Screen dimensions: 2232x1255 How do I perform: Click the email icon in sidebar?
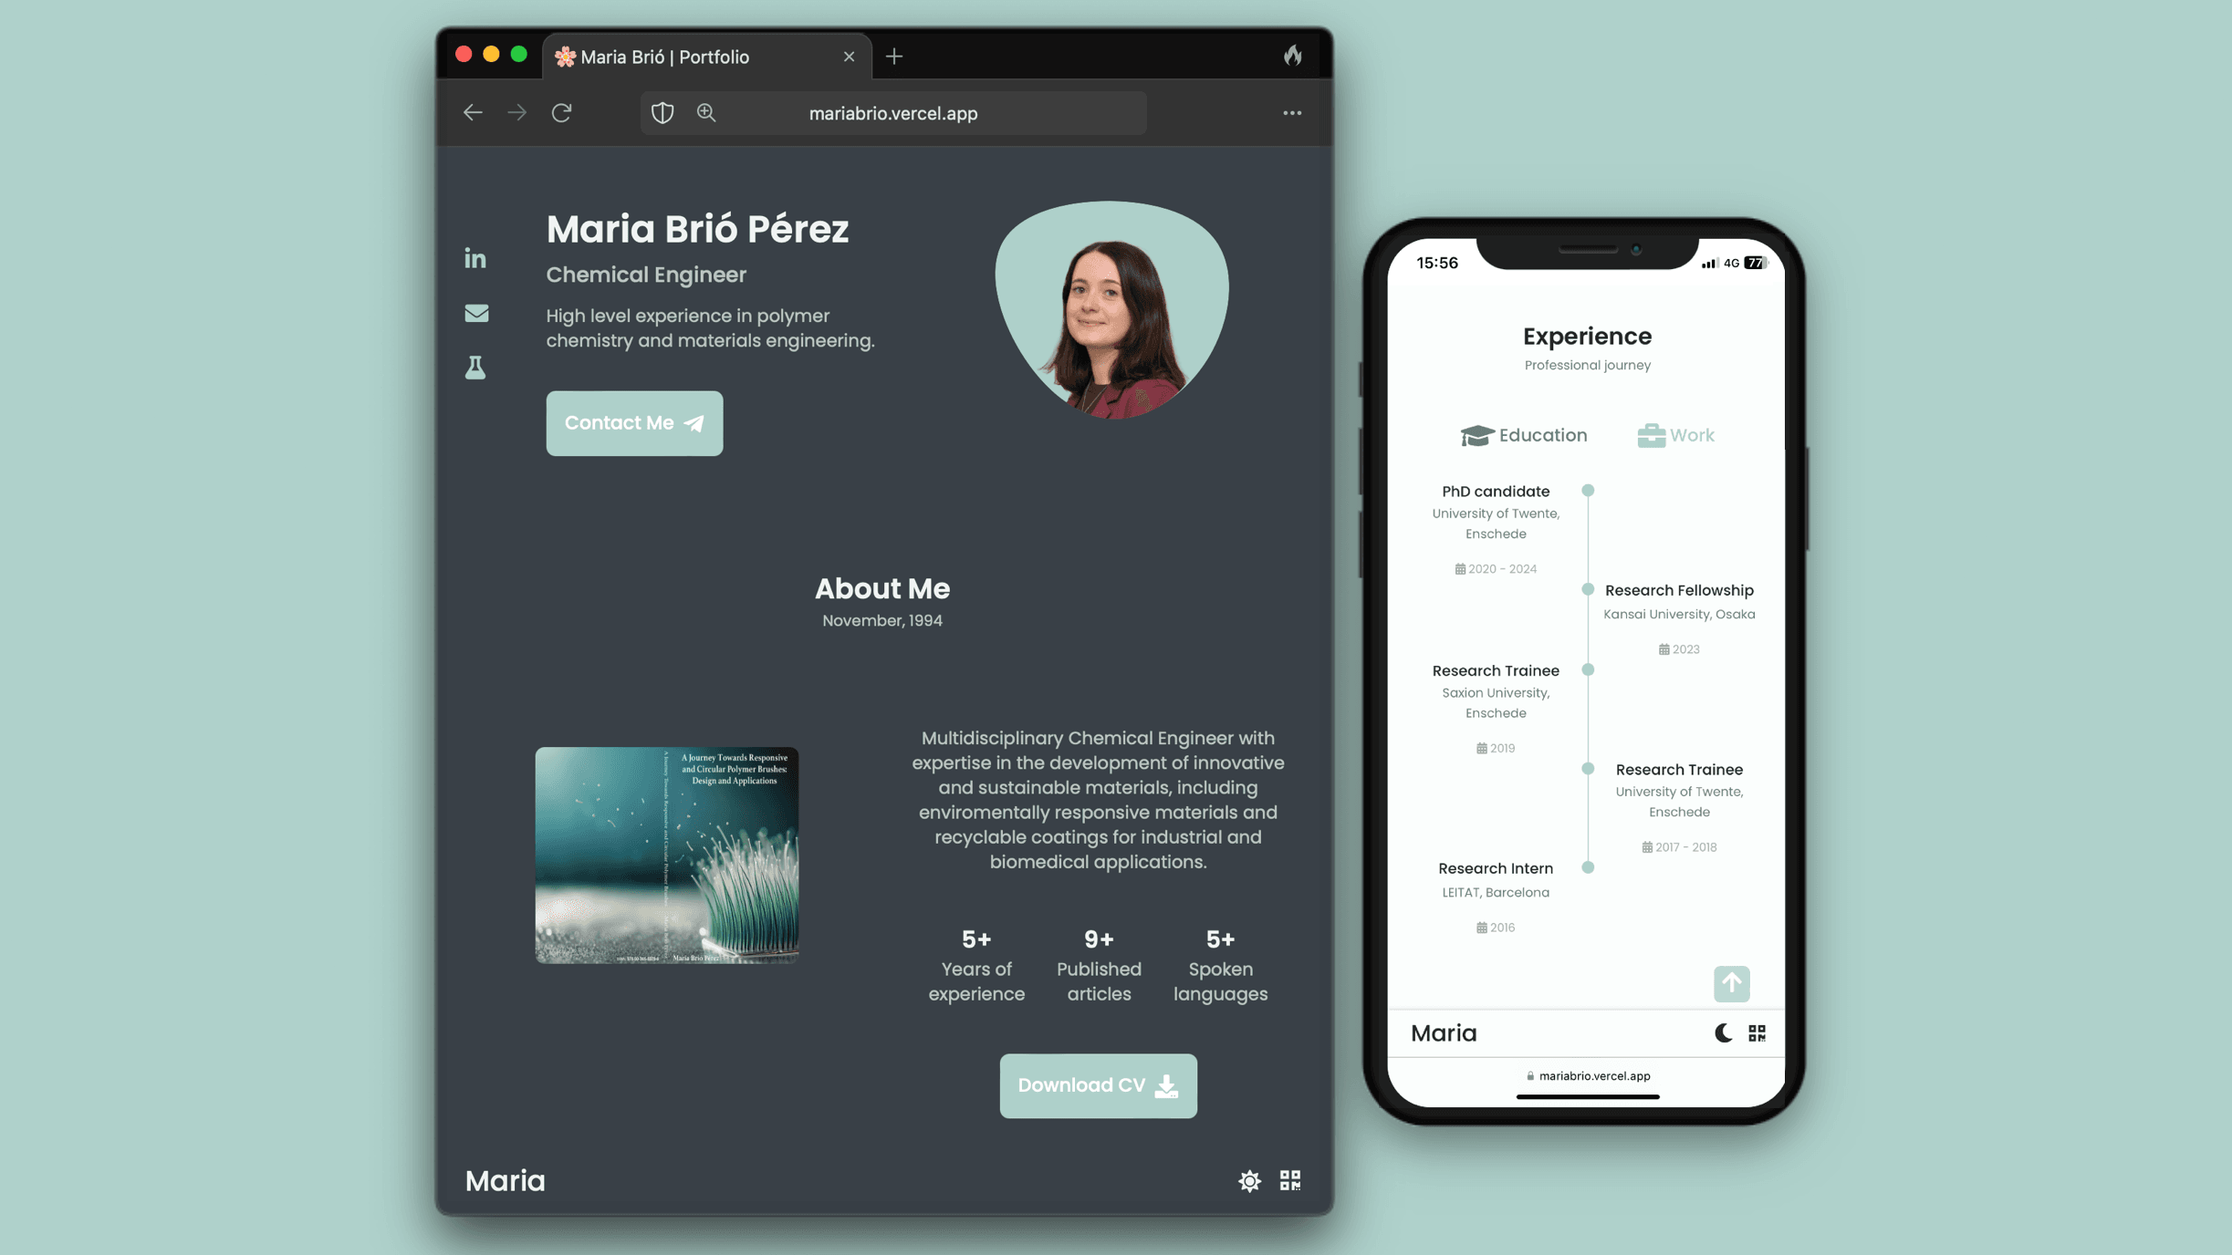pos(475,311)
